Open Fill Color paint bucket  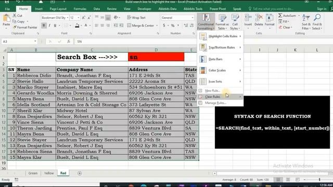pyautogui.click(x=77, y=25)
